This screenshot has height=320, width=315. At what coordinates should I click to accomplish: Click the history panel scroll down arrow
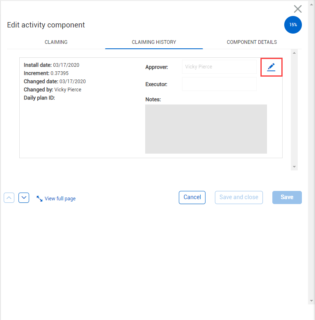[294, 167]
